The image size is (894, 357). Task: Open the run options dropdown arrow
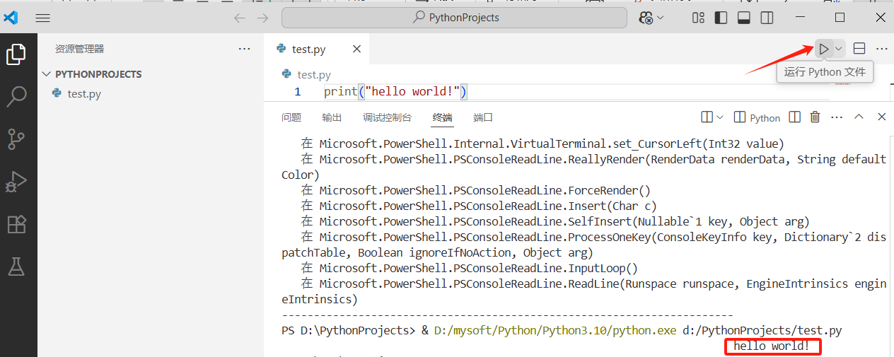(x=839, y=49)
